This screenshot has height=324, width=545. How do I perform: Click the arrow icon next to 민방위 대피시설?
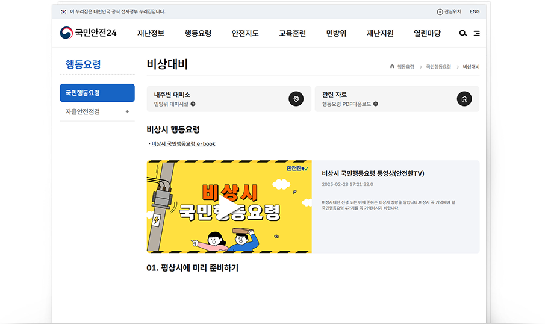[x=193, y=104]
